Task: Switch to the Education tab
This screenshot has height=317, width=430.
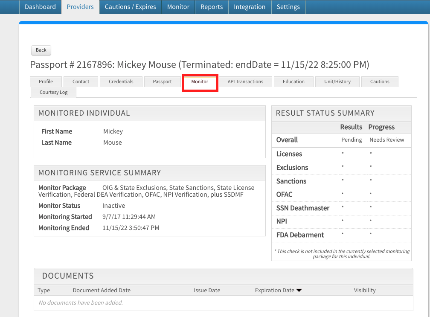Action: (x=293, y=82)
